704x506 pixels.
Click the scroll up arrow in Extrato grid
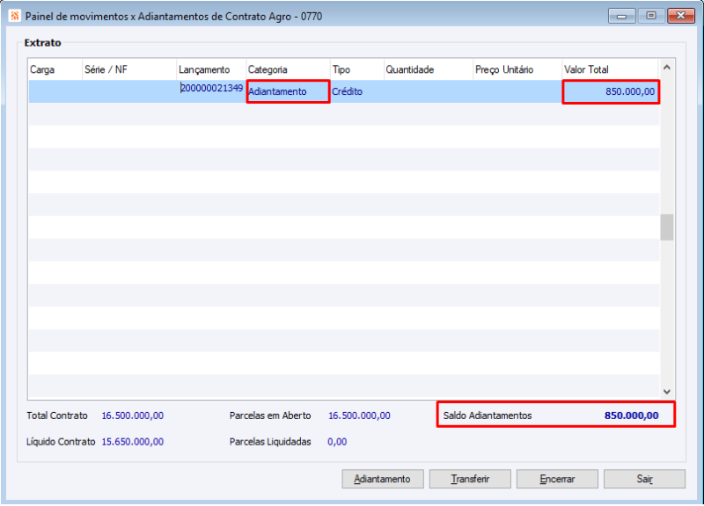[x=667, y=68]
